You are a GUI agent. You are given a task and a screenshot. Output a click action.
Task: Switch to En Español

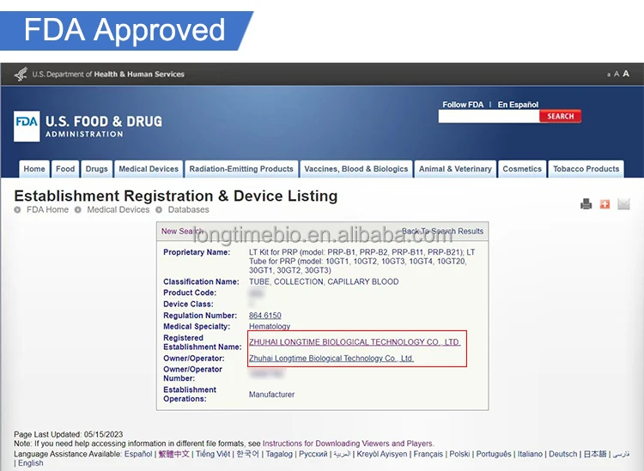point(518,105)
